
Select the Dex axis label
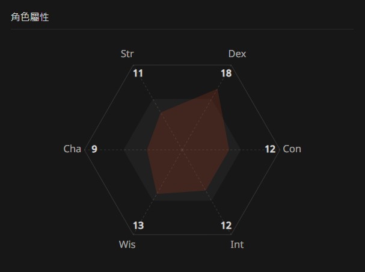pos(237,54)
